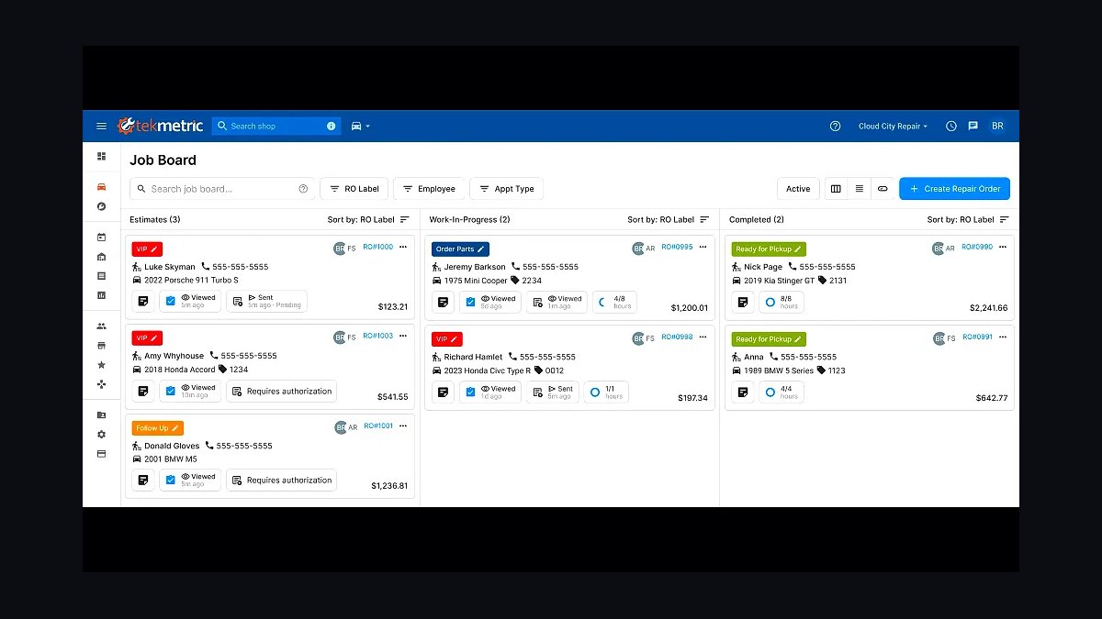Change Completed column sort by RO Label
Image resolution: width=1102 pixels, height=619 pixels.
click(x=968, y=220)
